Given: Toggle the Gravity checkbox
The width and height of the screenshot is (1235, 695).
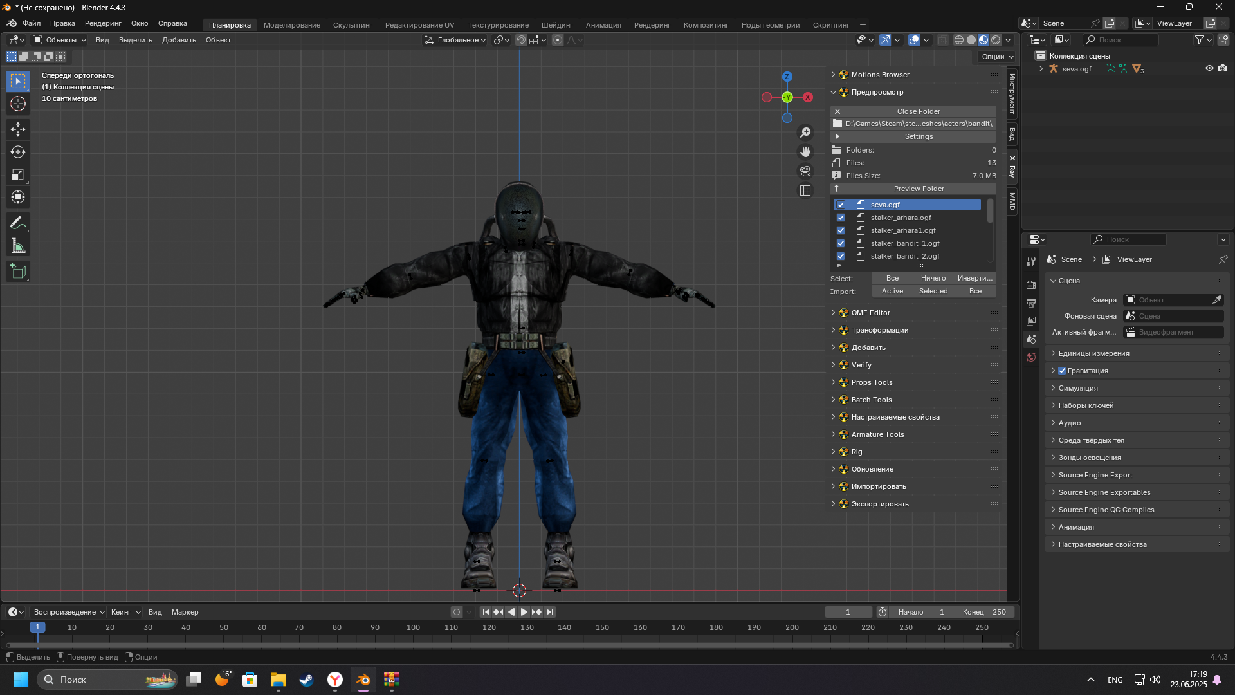Looking at the screenshot, I should pos(1062,371).
